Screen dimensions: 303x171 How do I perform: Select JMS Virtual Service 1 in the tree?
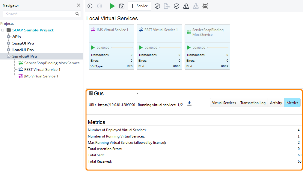coord(41,76)
